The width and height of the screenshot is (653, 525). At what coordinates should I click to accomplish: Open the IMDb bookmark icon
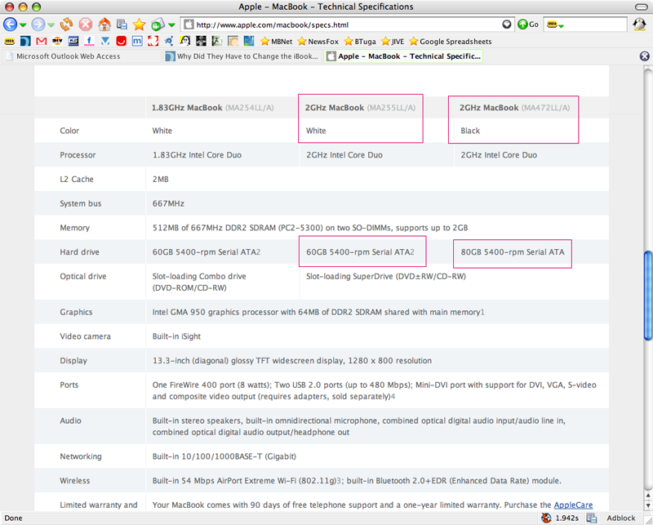[9, 42]
